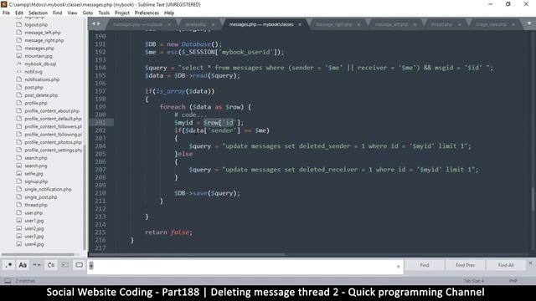Screen dimensions: 536x301
Task: Close the find panel
Action: tap(530, 263)
